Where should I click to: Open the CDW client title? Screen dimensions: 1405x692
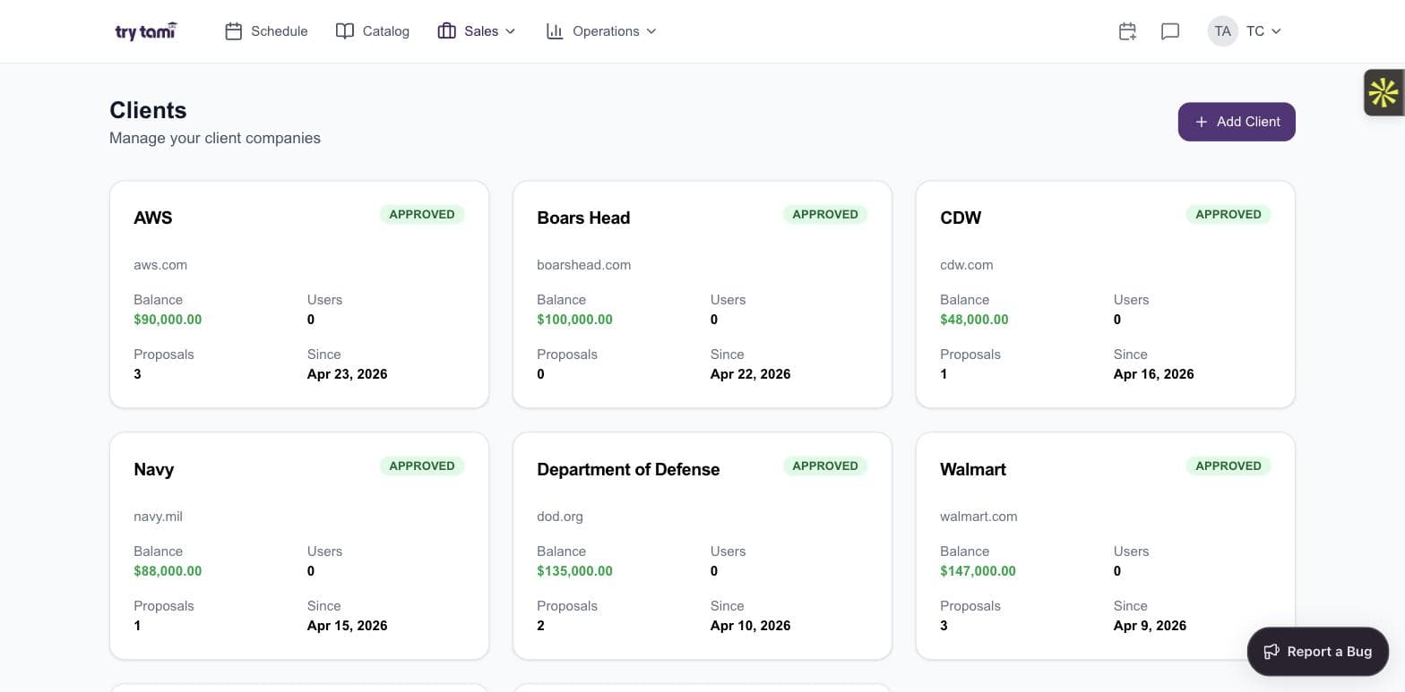point(961,218)
